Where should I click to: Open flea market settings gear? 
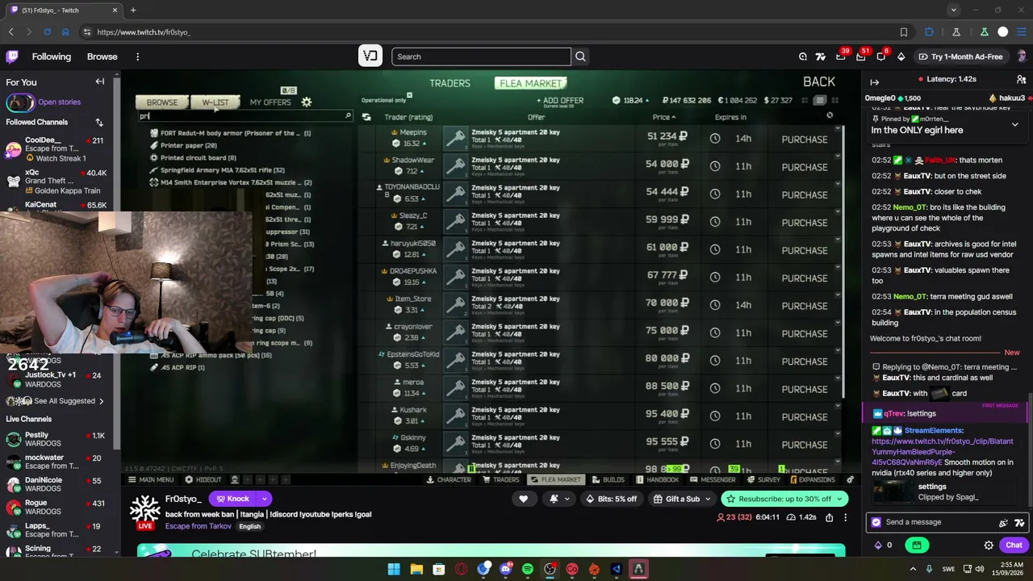[307, 102]
